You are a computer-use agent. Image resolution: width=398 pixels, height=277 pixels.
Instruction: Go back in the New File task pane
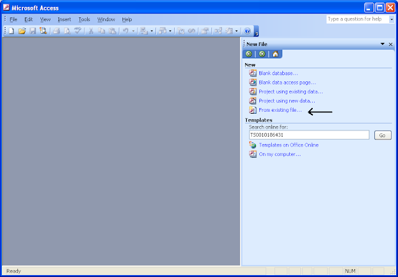coord(249,54)
